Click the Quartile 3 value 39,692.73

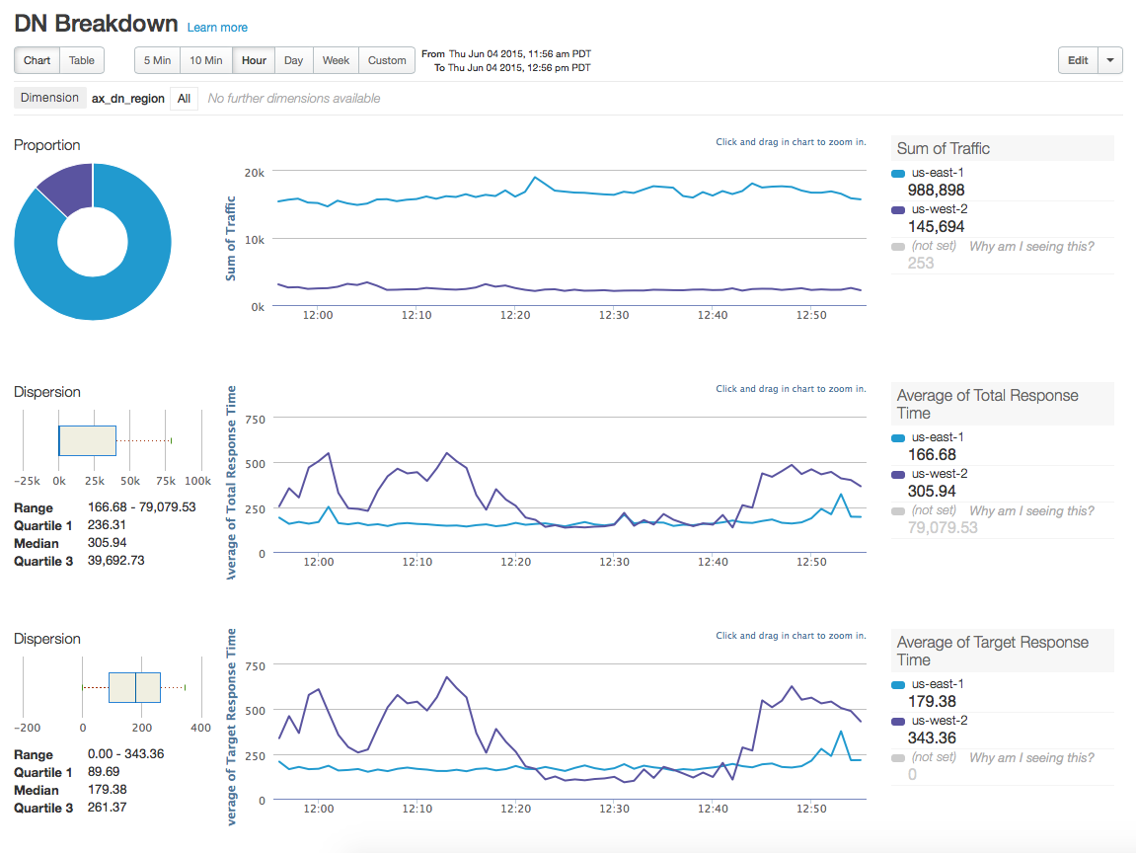(115, 561)
